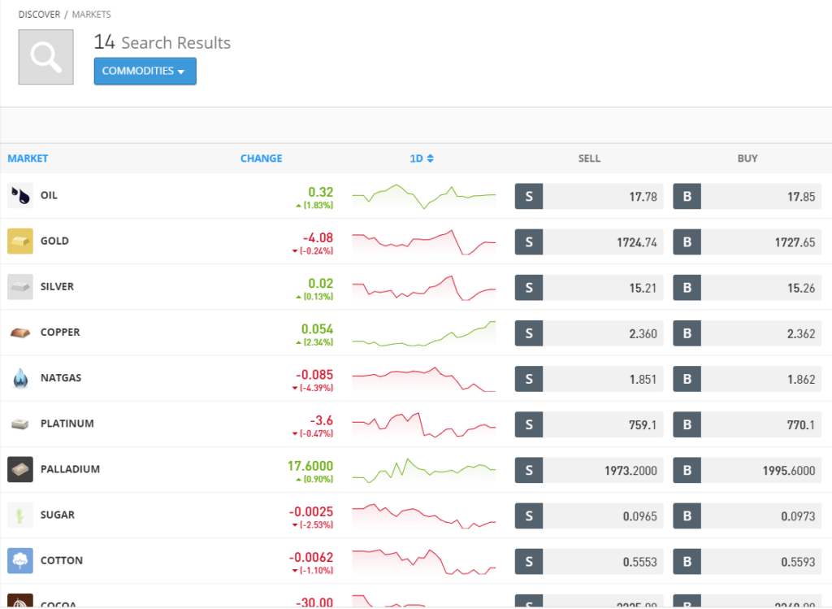Select the Platinum bar icon

[x=20, y=424]
